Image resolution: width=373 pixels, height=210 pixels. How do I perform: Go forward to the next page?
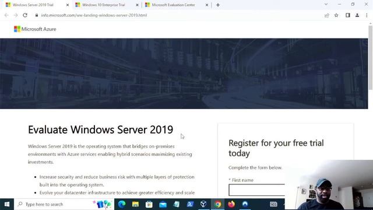[16, 15]
